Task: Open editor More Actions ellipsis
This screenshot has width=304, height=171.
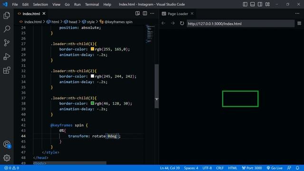Action: (152, 13)
